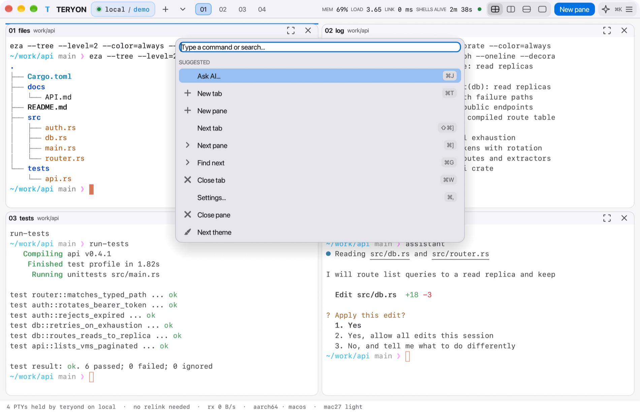Image resolution: width=640 pixels, height=412 pixels.
Task: Switch to tab 01
Action: click(203, 9)
